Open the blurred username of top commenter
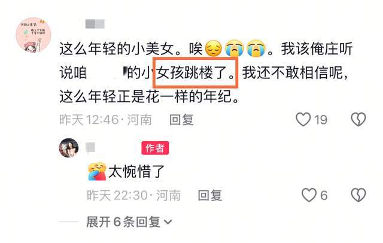 (x=95, y=24)
